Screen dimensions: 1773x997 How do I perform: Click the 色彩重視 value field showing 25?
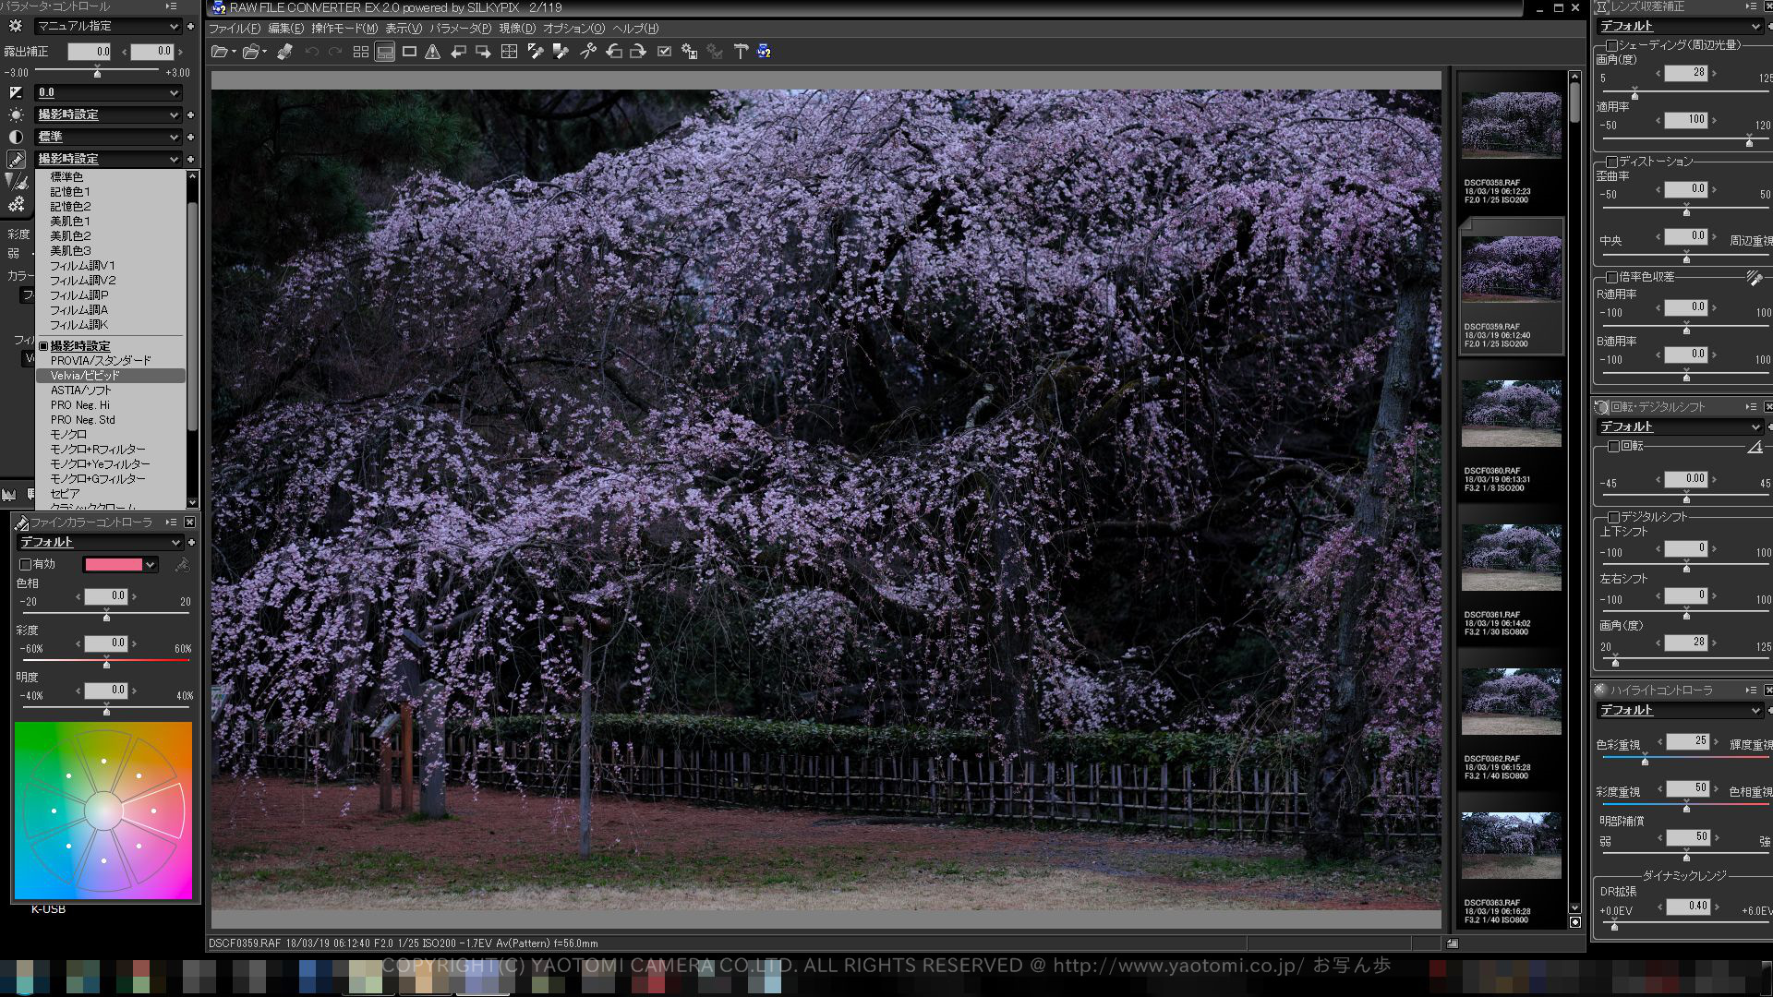1688,741
